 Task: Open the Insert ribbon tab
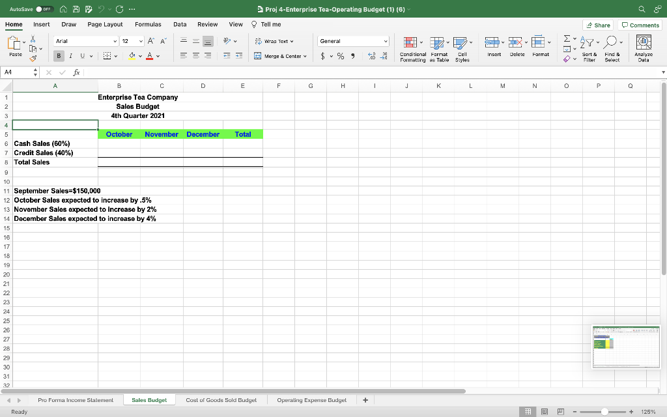pos(41,24)
